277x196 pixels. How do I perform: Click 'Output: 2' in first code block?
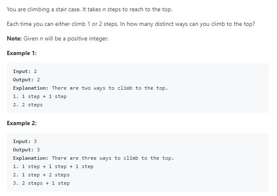click(26, 80)
